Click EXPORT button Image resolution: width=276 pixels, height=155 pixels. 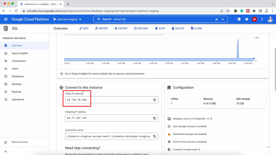coord(121,28)
